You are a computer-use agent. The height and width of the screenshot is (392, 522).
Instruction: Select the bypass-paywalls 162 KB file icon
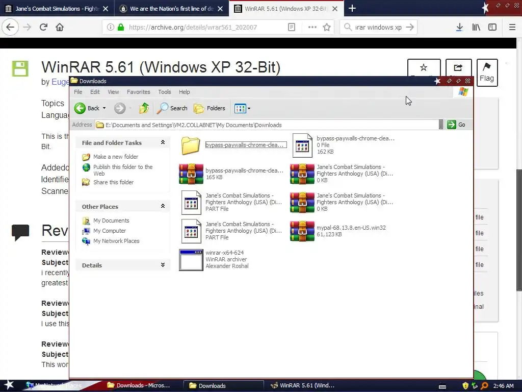tap(302, 145)
